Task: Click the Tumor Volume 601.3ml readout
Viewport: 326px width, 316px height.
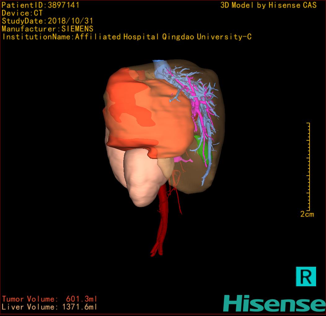Action: 50,299
